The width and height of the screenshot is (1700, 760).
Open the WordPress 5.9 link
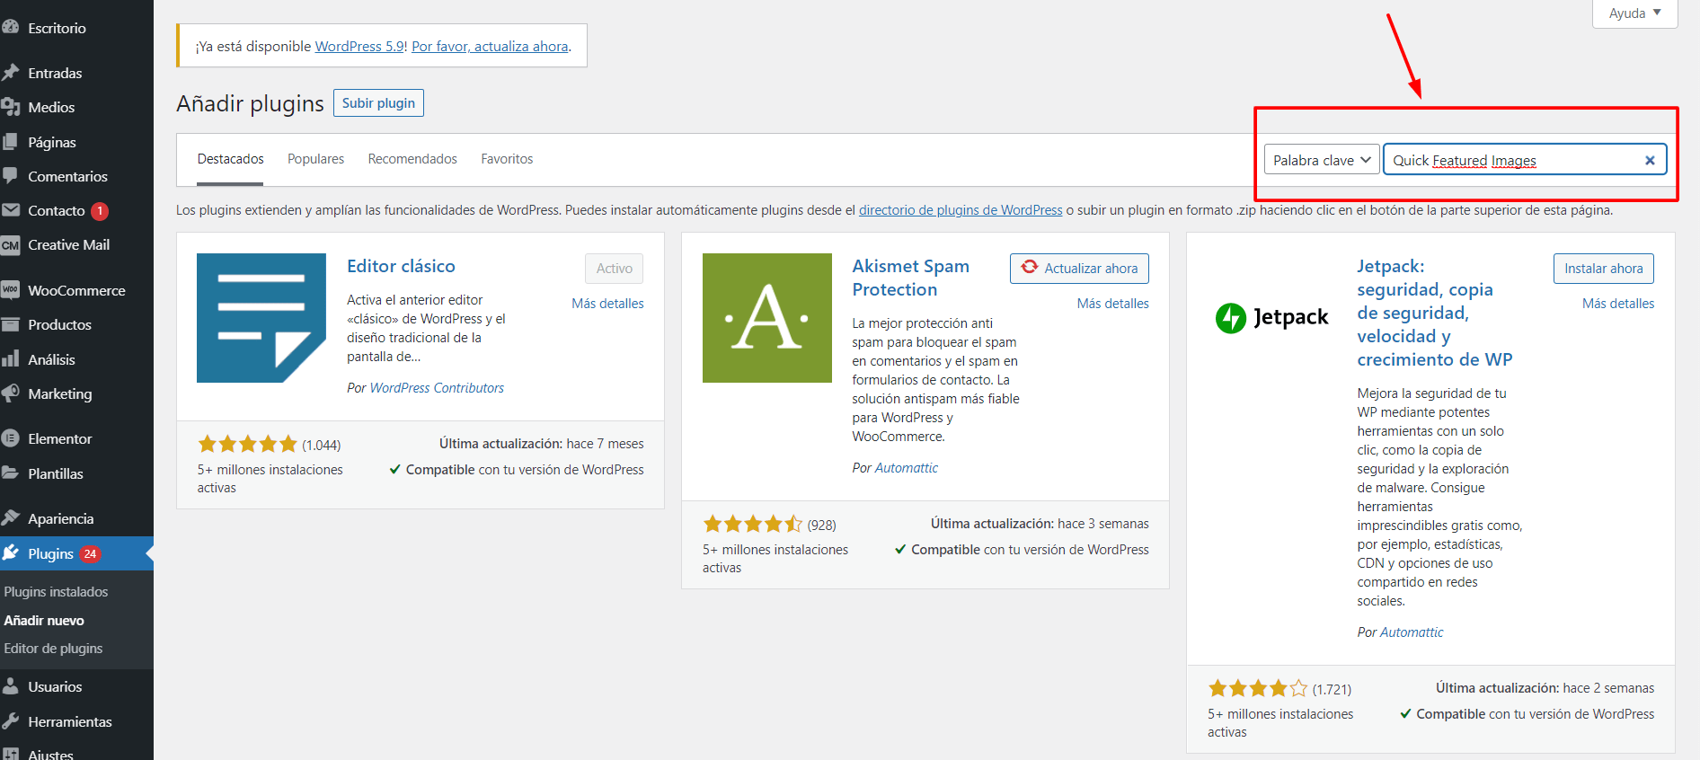(x=359, y=47)
